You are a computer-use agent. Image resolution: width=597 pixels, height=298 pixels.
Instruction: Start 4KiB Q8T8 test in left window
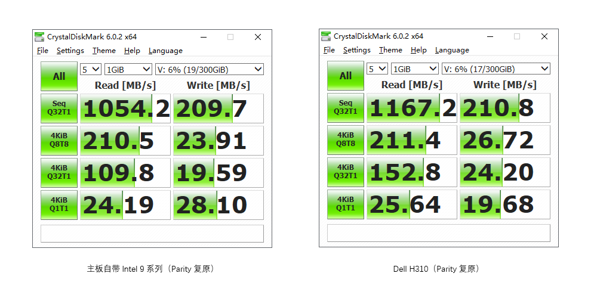coord(59,141)
